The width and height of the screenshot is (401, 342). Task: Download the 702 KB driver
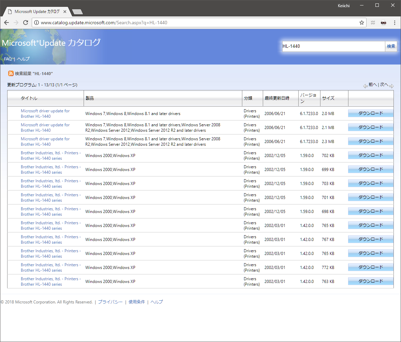371,155
